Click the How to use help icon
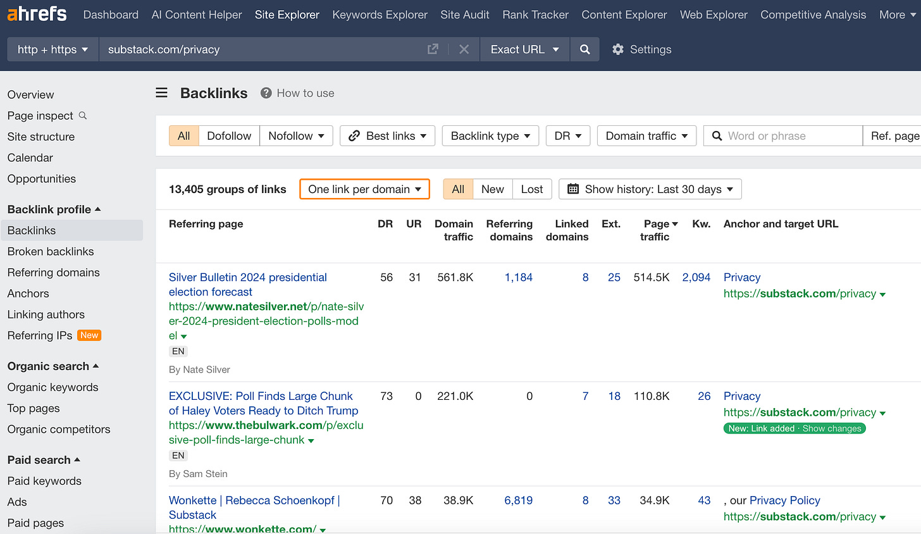This screenshot has height=534, width=921. point(266,93)
